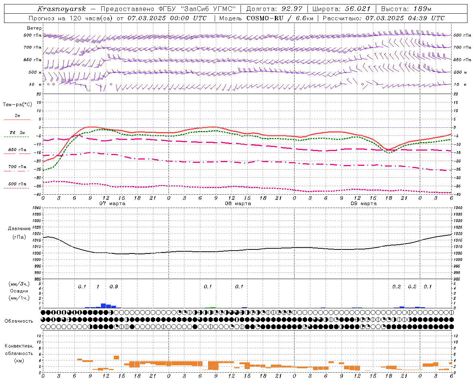Click the left "10 м" wind level label

click(x=35, y=85)
